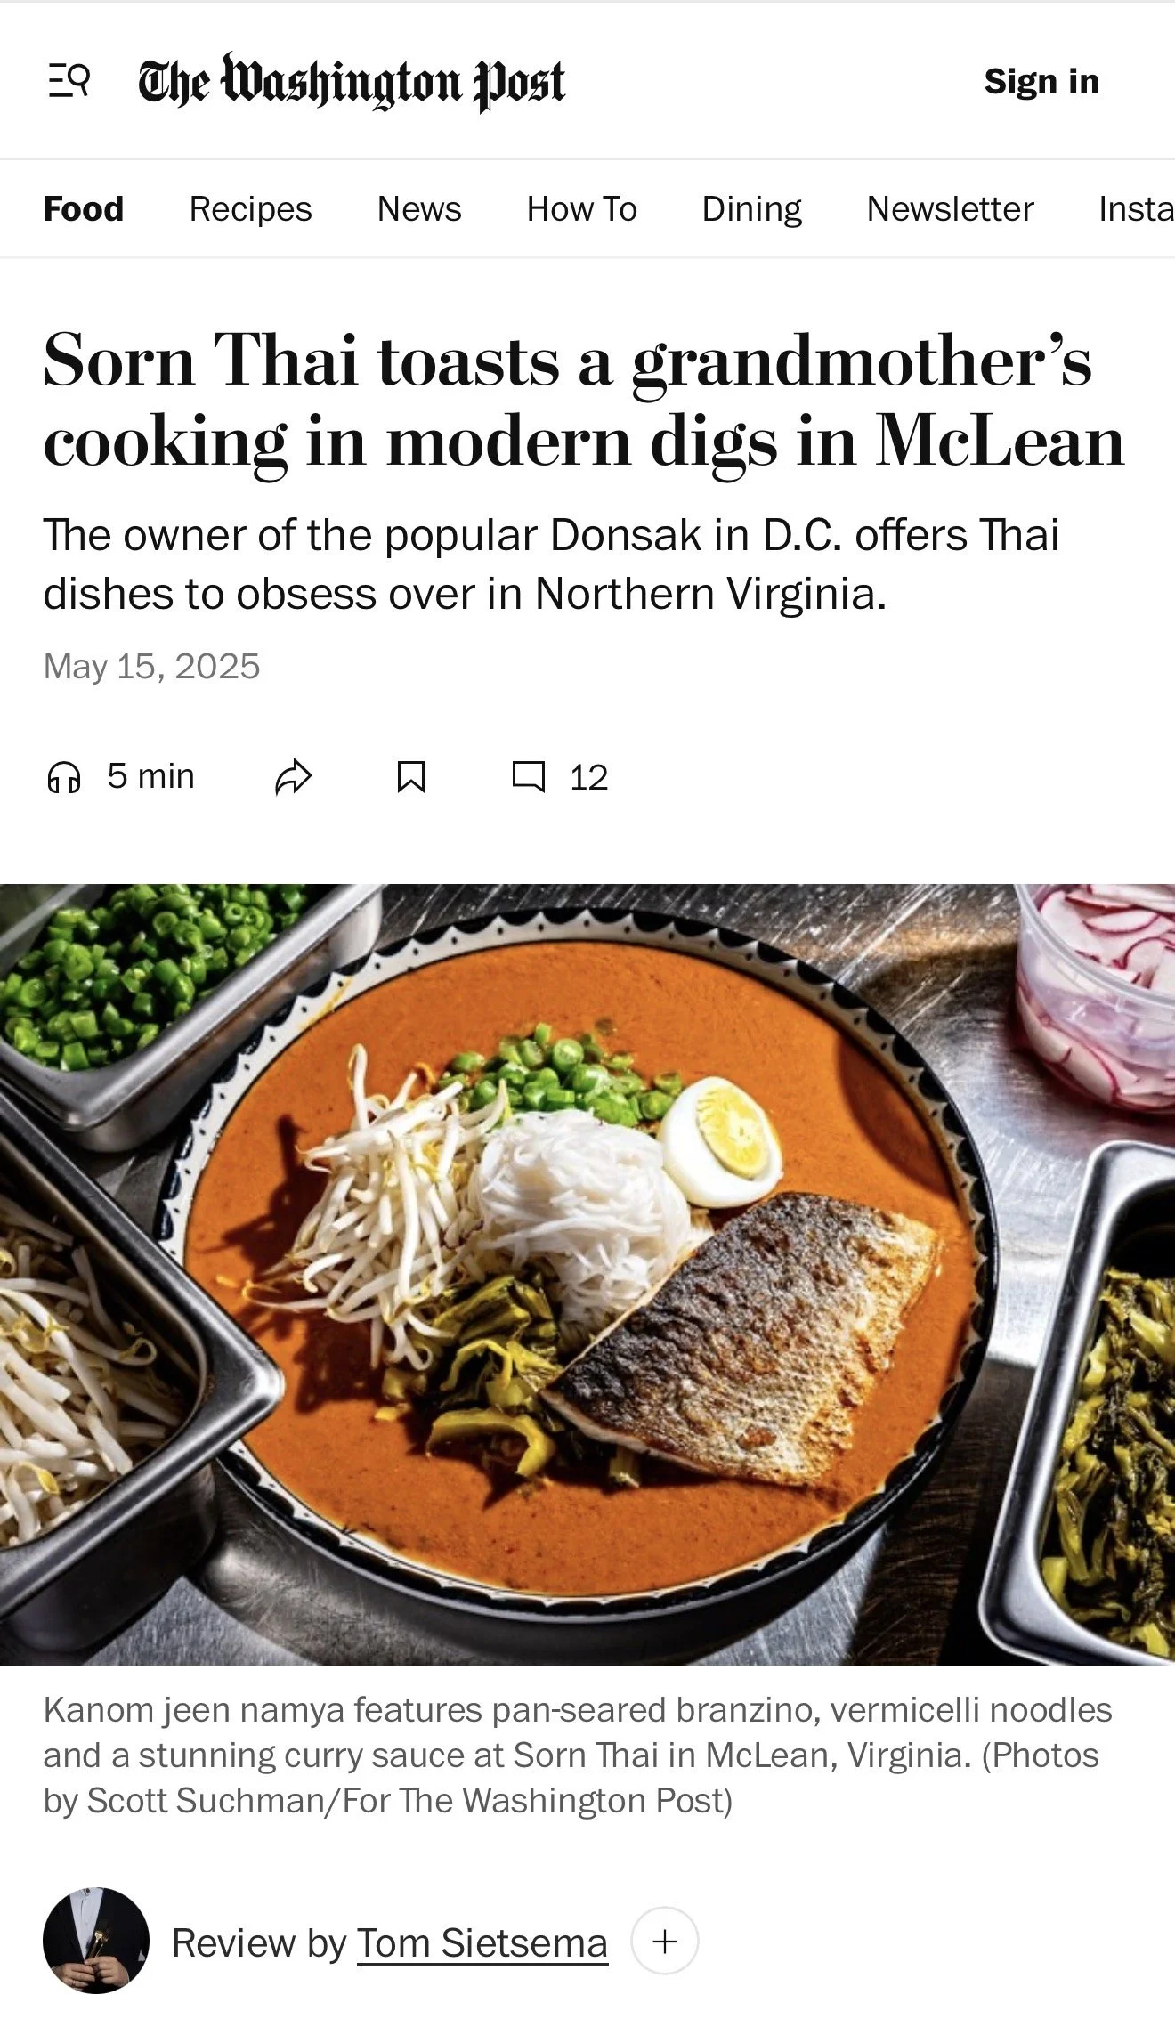
Task: Switch to the News tab
Action: pos(419,209)
